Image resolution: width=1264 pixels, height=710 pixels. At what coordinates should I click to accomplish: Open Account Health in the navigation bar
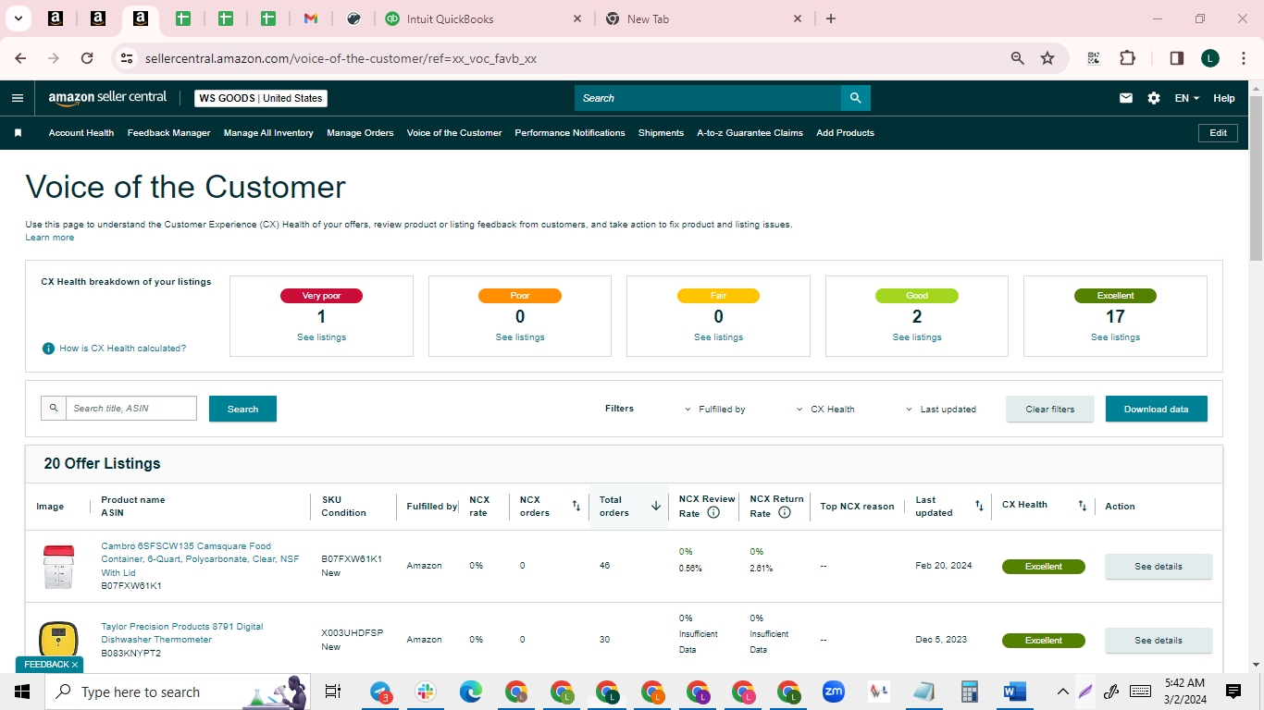[x=81, y=133]
